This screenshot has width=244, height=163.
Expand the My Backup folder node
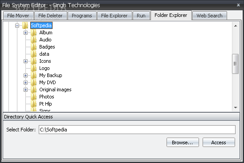(25, 76)
